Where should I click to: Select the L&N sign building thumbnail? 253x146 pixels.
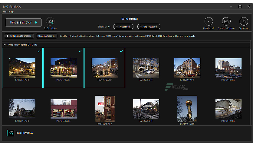tap(105, 109)
